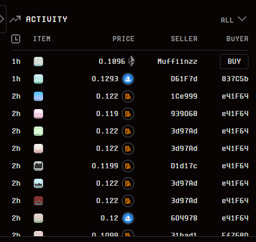Open seller 604978 profile
Viewport: 256px width, 242px height.
184,218
